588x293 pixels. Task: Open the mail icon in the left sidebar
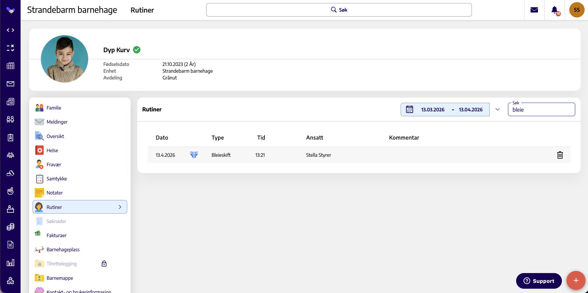coord(10,83)
